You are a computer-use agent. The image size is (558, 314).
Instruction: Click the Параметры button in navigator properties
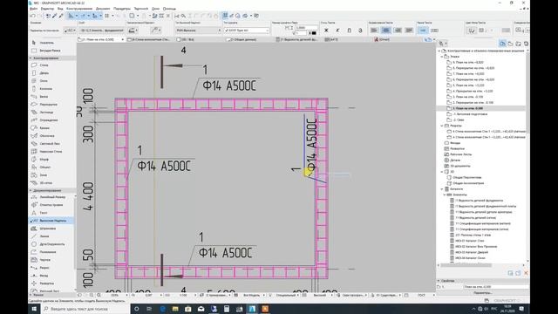(482, 293)
